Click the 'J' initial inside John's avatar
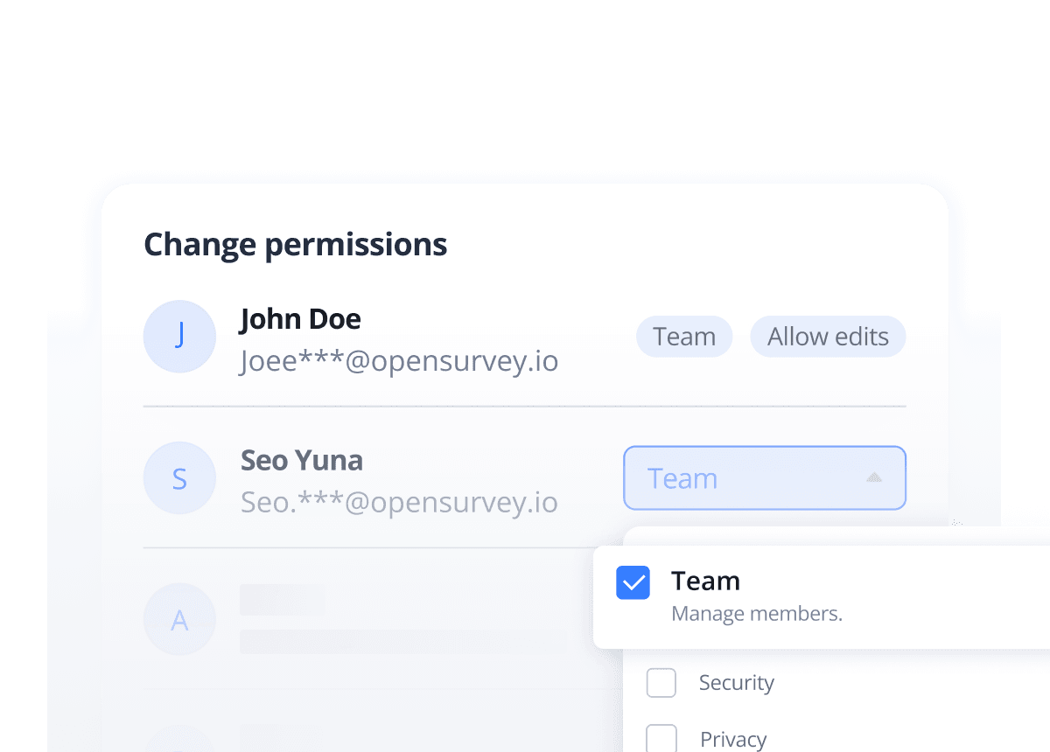The height and width of the screenshot is (752, 1050). coord(179,337)
